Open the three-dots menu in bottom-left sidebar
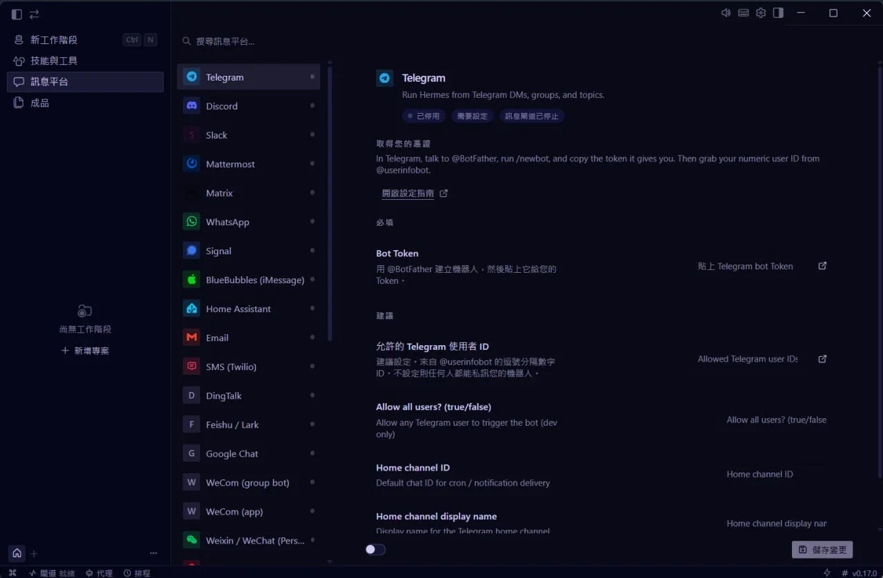 [x=153, y=553]
